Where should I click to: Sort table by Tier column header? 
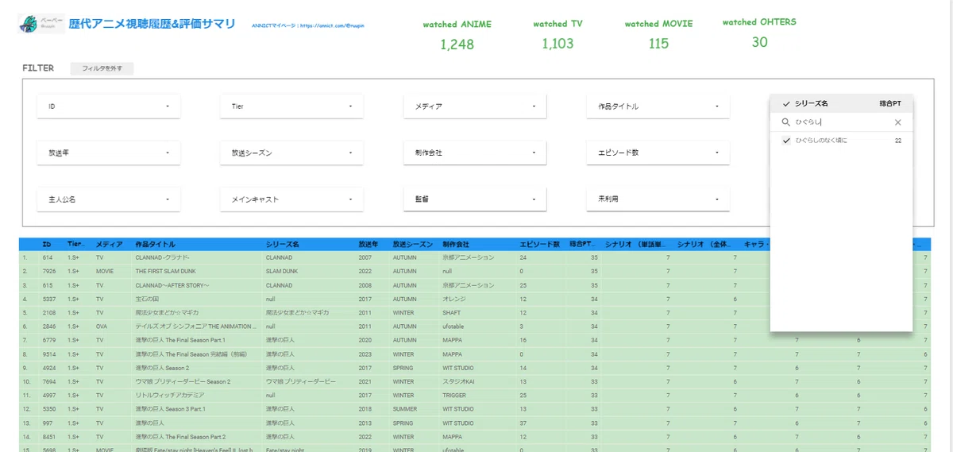pyautogui.click(x=76, y=245)
